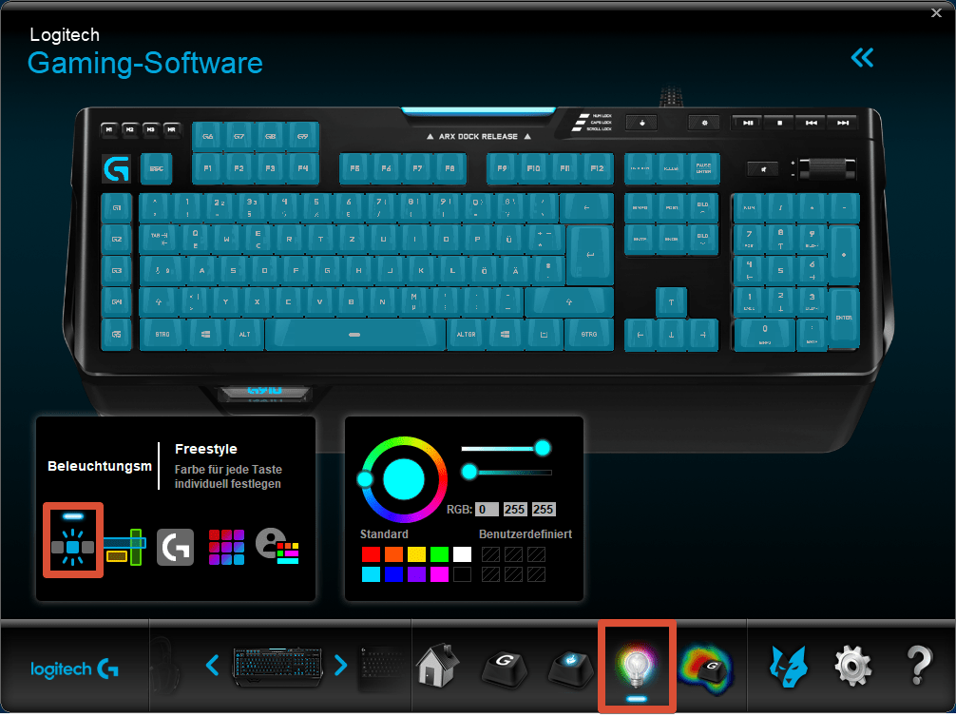This screenshot has width=956, height=717.
Task: Click the play/pause media key on keyboard
Action: point(748,124)
